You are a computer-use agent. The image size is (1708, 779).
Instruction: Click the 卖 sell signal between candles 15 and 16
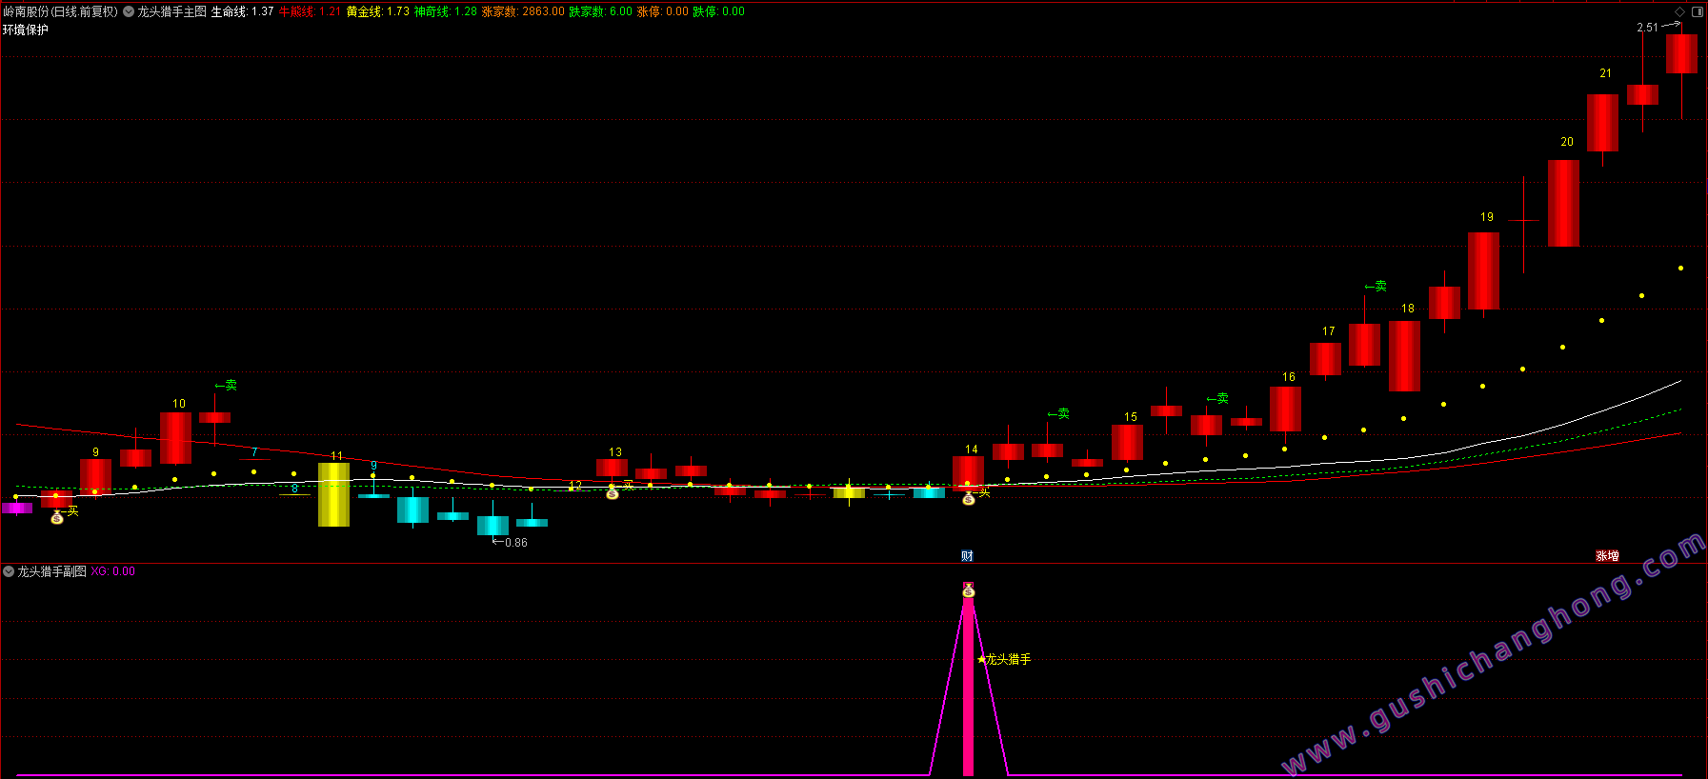[x=1217, y=398]
